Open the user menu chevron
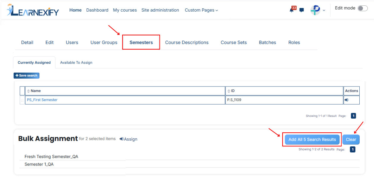The image size is (374, 178). [x=324, y=10]
